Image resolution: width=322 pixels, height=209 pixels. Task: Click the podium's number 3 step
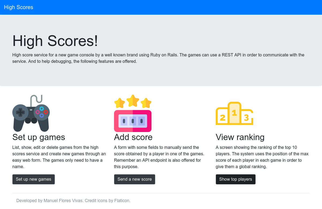(247, 118)
